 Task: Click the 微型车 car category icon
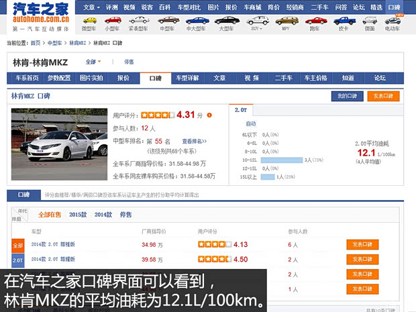(x=89, y=21)
